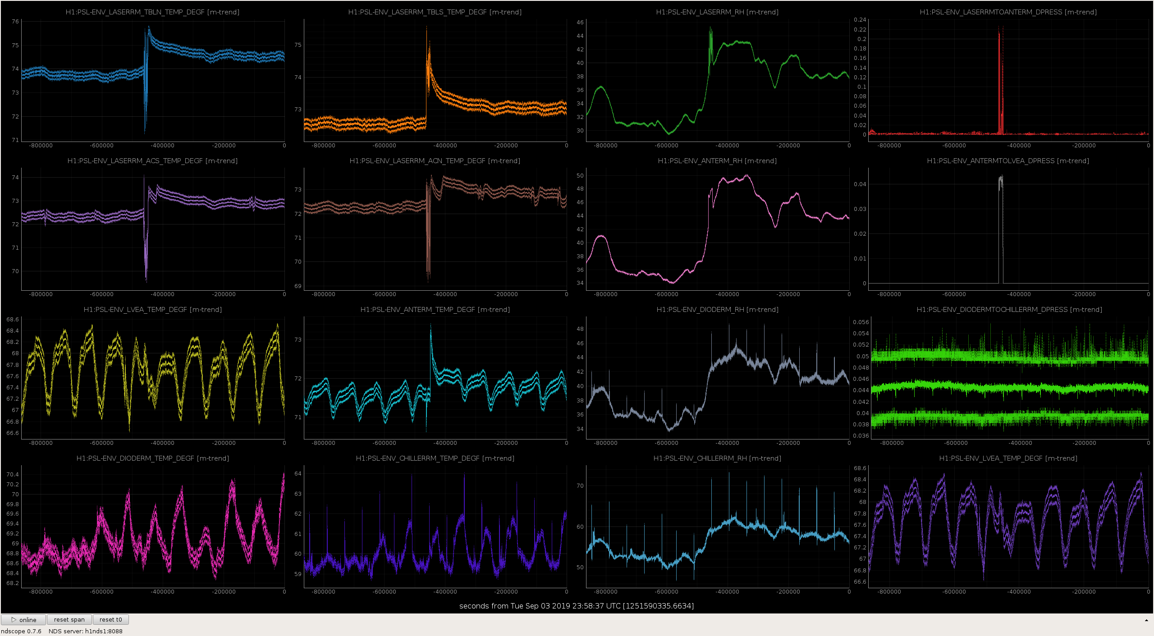Click inside the light-blue CHILLERRM_RH plot area
Screen dimensions: 1154x636
point(718,526)
